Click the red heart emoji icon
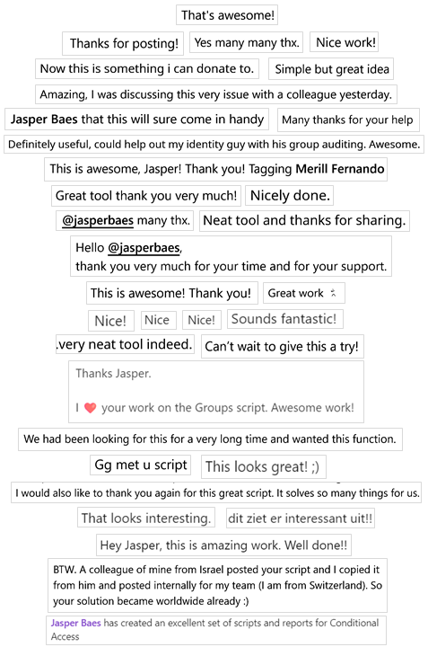428x647 pixels. click(x=91, y=408)
